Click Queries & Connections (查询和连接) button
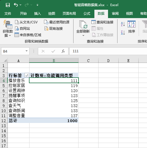147x148 pixels. (102, 22)
